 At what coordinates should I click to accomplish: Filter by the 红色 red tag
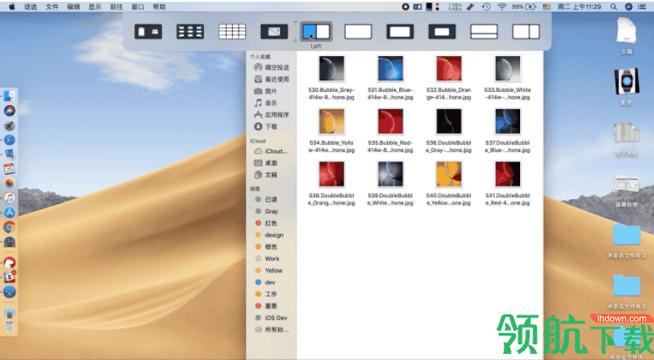click(266, 223)
